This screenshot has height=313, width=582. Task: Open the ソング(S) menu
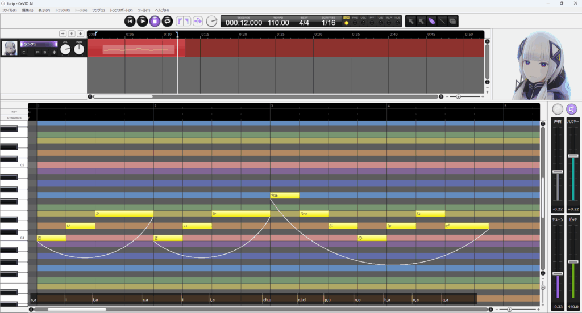(x=98, y=10)
